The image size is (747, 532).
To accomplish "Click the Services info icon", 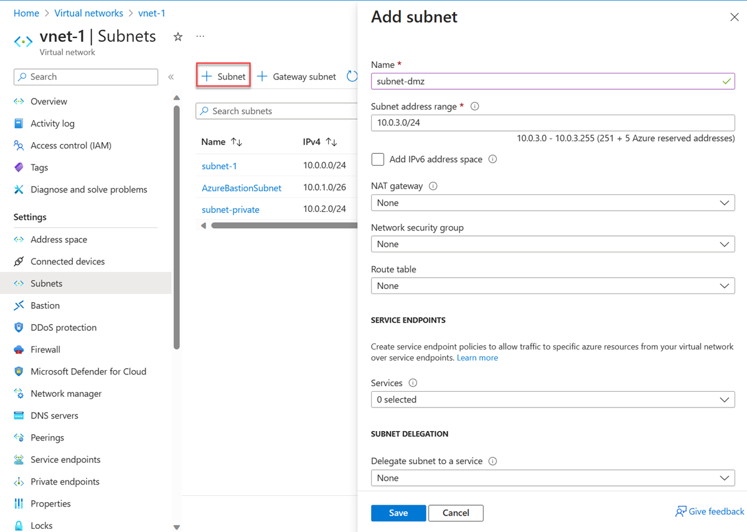I will tap(413, 383).
